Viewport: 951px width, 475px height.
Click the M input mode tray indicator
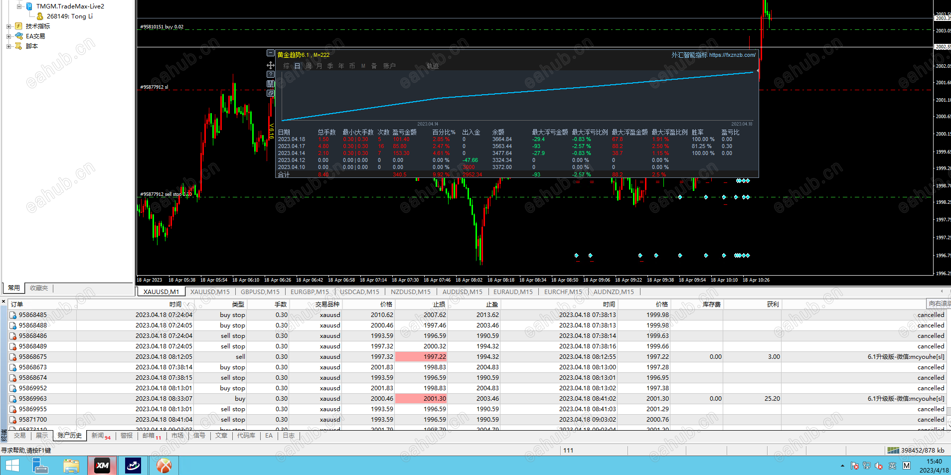pos(907,466)
